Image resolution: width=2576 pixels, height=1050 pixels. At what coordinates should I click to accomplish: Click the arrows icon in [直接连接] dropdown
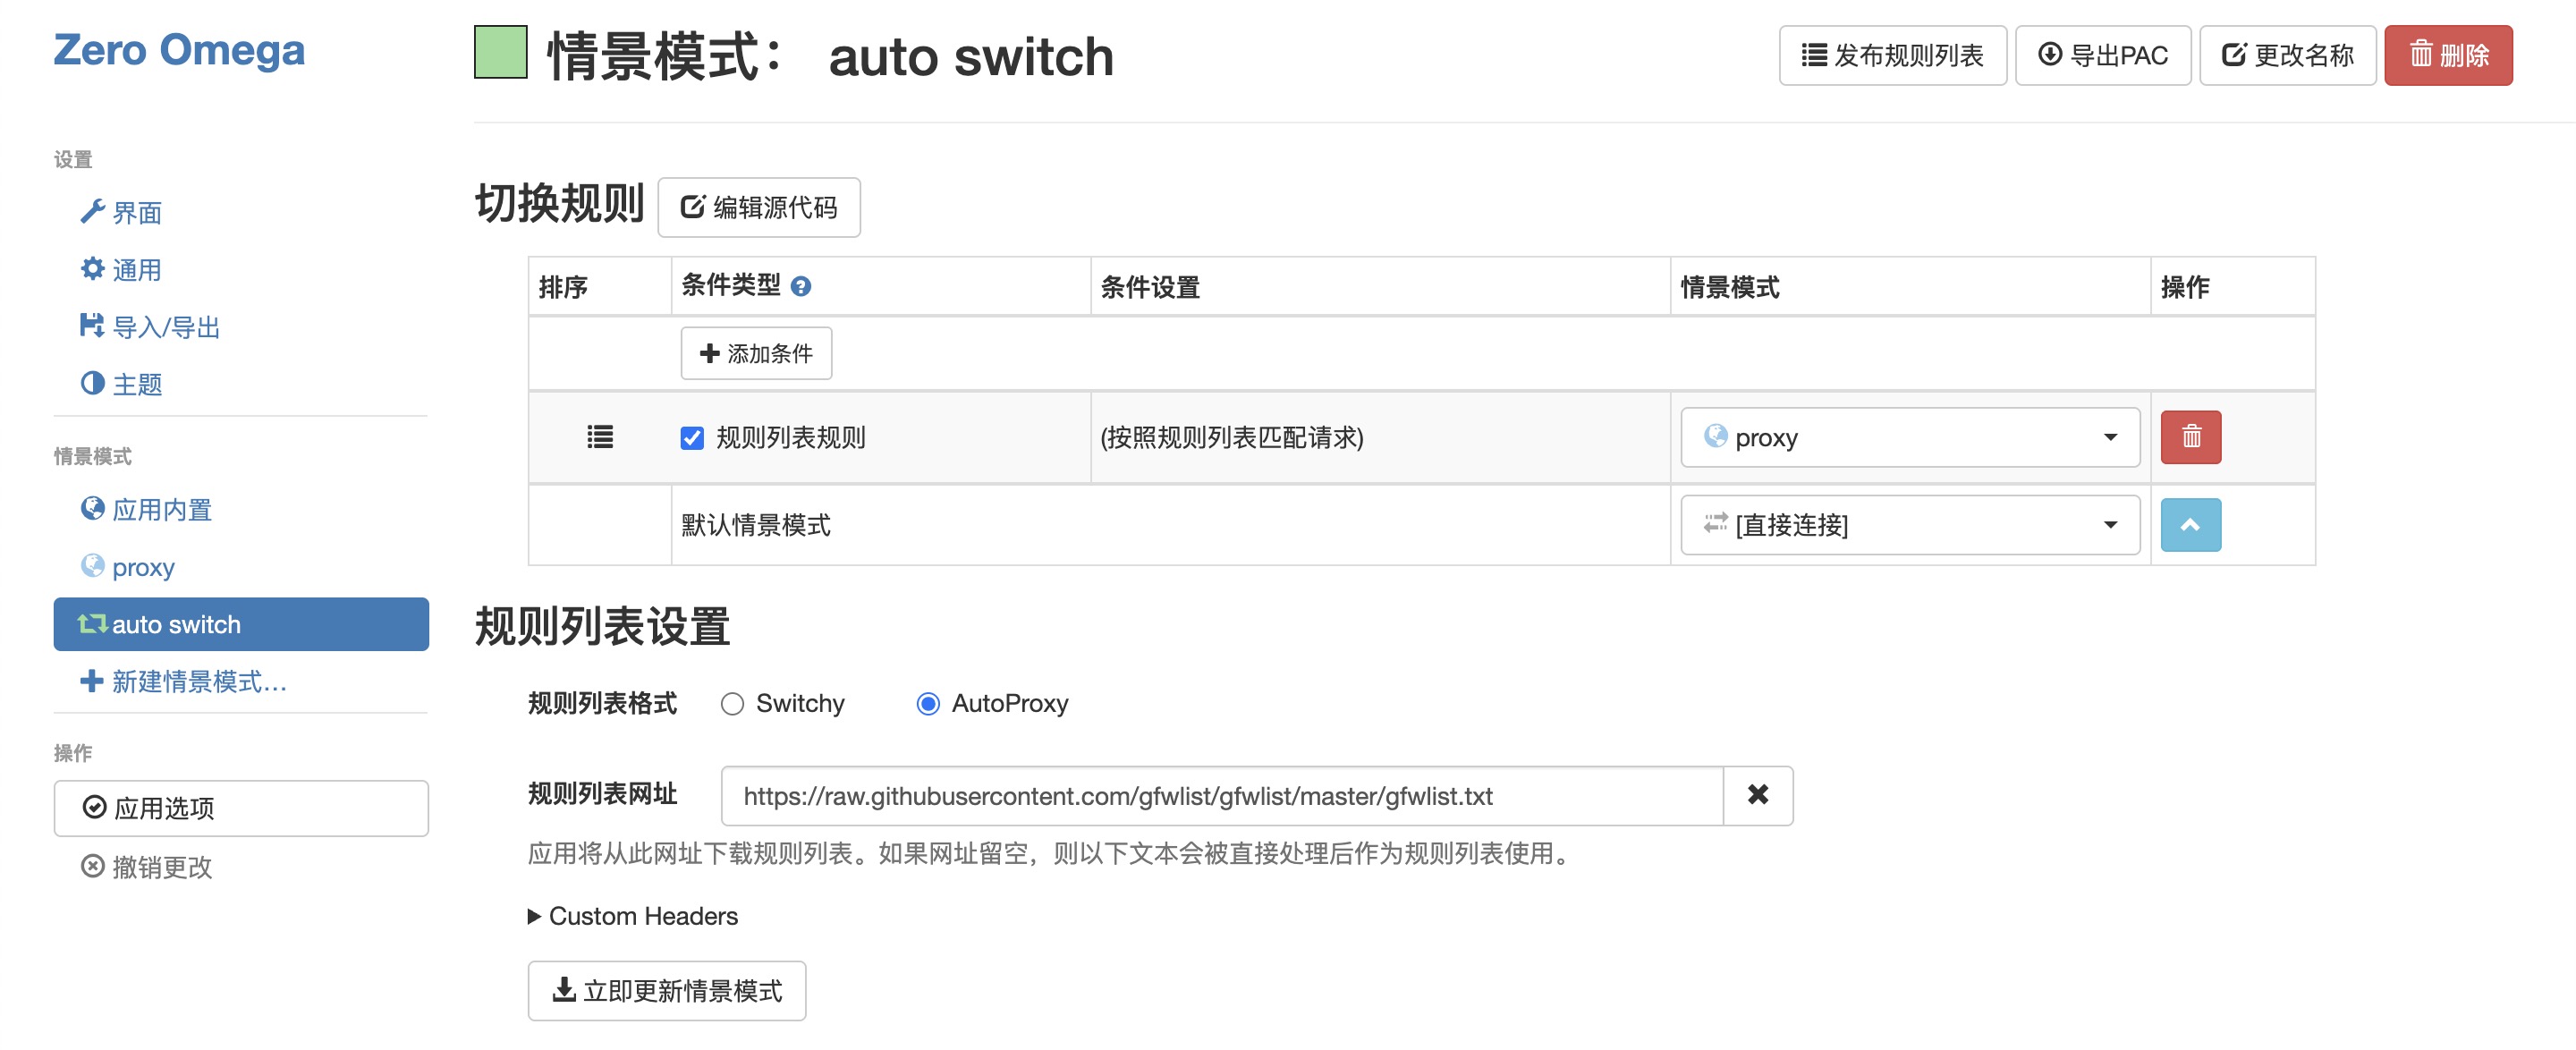tap(1715, 523)
